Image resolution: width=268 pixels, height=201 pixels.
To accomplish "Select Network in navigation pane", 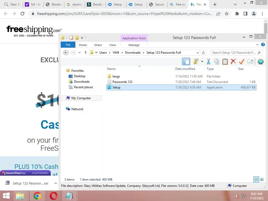I will click(77, 109).
